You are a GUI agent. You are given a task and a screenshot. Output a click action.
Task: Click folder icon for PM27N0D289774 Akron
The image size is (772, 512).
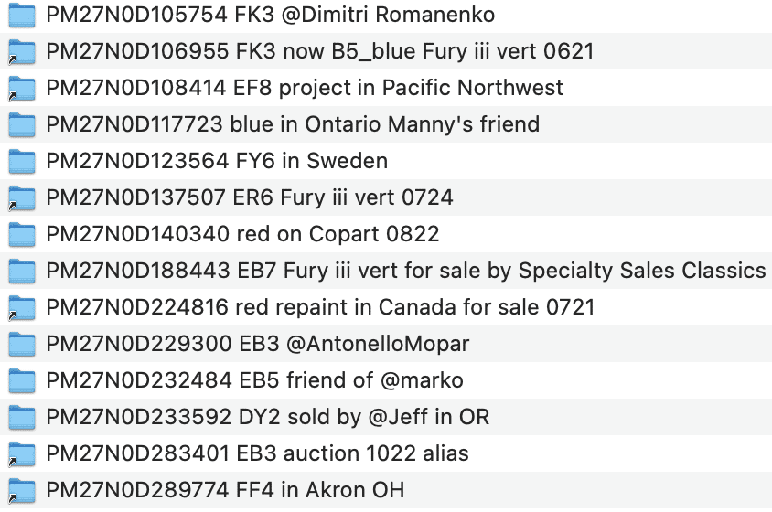tap(20, 489)
